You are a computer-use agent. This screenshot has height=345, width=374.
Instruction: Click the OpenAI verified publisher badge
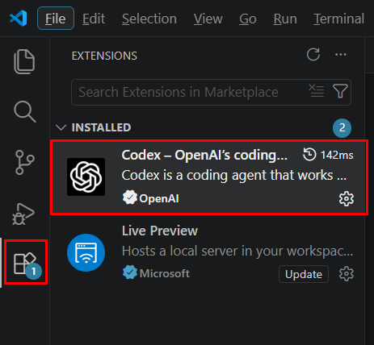pyautogui.click(x=130, y=197)
